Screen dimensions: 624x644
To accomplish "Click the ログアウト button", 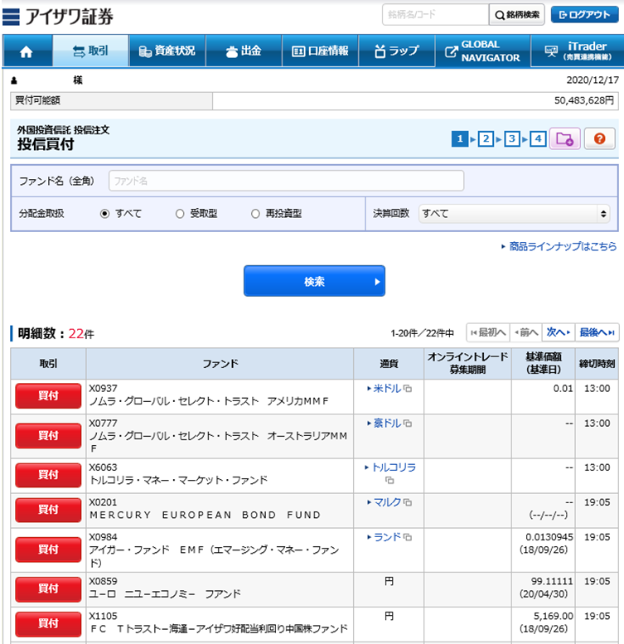I will click(x=584, y=15).
